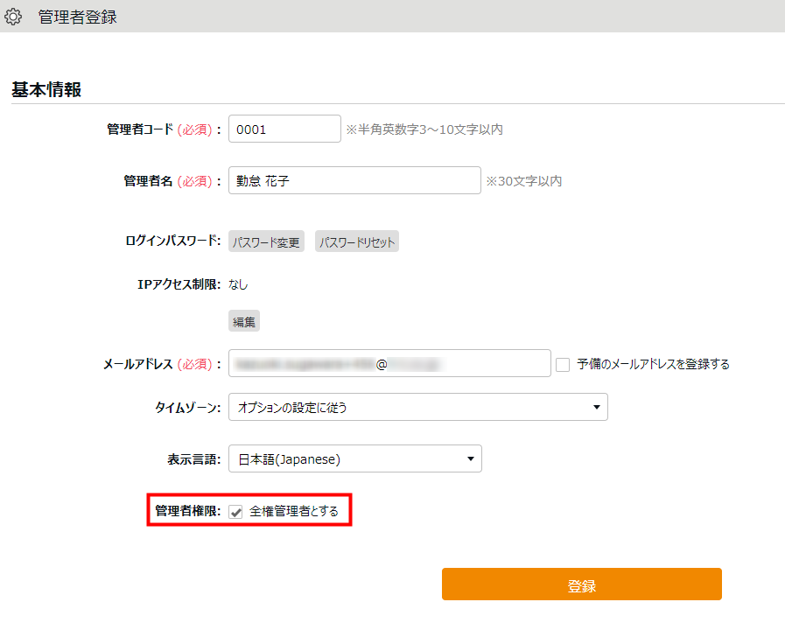Click the ログインパスワード label
The width and height of the screenshot is (785, 637).
point(172,241)
